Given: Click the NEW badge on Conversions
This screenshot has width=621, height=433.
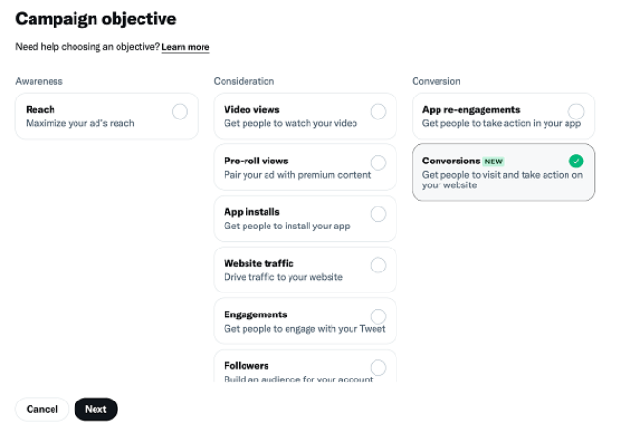Looking at the screenshot, I should click(493, 162).
